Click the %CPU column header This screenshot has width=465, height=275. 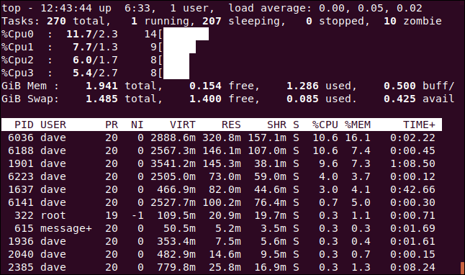point(325,125)
